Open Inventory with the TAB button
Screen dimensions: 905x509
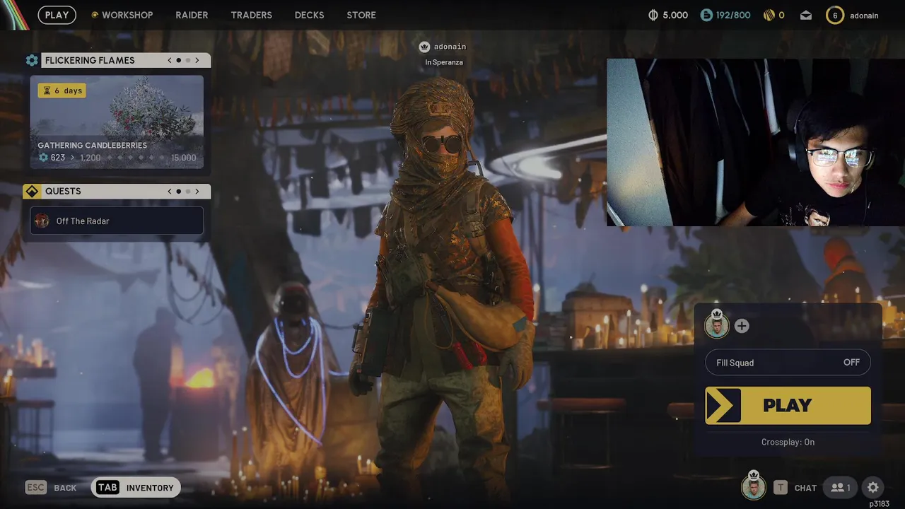coord(136,487)
